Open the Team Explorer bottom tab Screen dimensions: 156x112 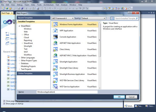139,106
